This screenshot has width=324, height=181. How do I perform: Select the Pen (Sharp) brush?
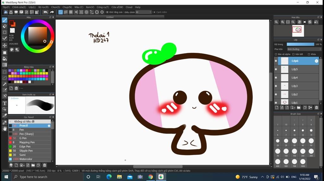[29, 134]
